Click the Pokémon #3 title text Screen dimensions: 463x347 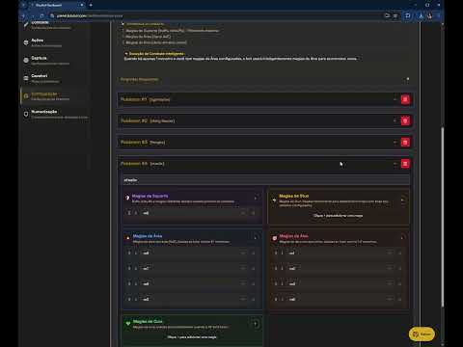[134, 142]
